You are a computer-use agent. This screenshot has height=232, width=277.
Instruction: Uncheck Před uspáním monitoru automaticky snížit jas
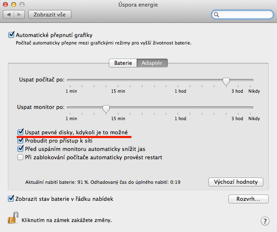click(20, 149)
